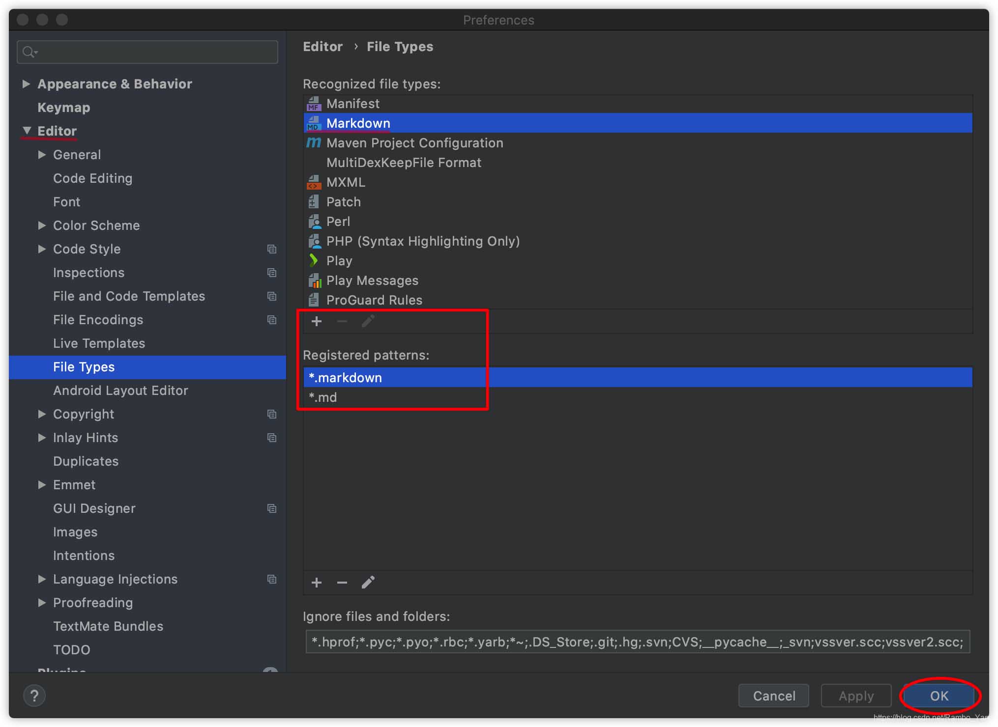Open Keymap settings

[x=64, y=108]
